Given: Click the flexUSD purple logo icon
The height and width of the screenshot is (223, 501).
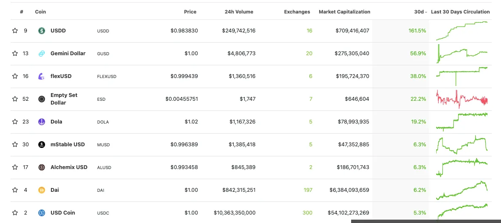Looking at the screenshot, I should pos(42,76).
